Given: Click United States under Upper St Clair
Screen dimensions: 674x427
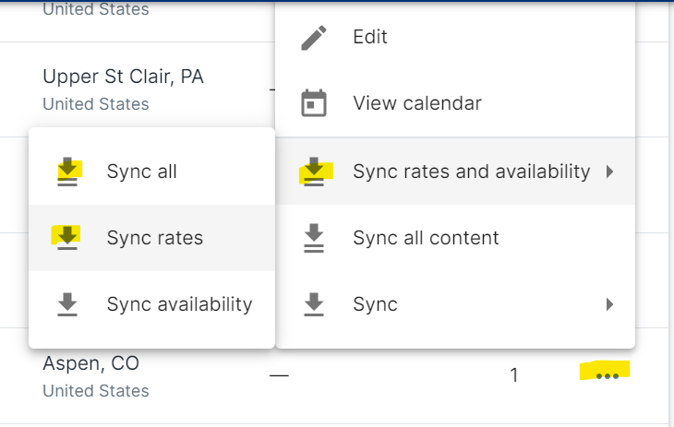Looking at the screenshot, I should pos(96,104).
